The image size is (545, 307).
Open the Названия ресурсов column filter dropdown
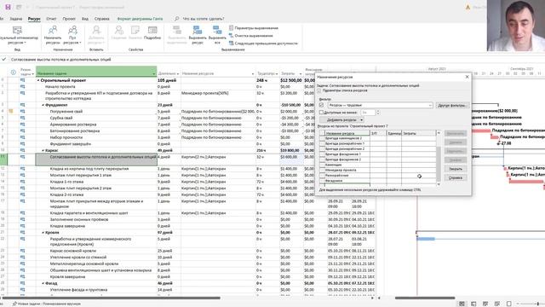coord(253,74)
